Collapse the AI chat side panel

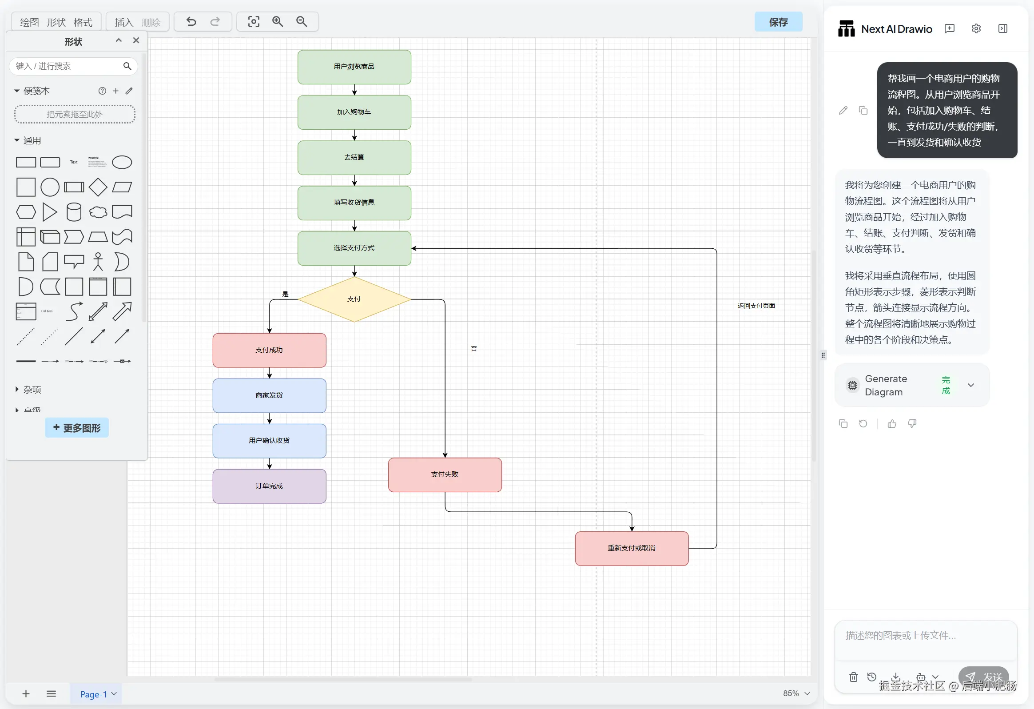click(x=1003, y=28)
